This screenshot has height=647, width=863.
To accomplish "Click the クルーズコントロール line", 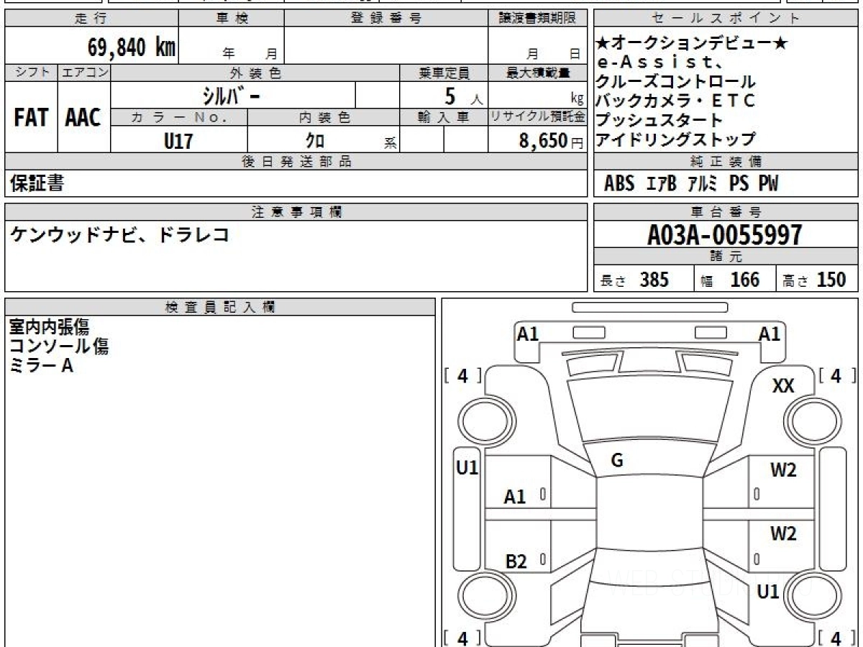I will coord(676,82).
